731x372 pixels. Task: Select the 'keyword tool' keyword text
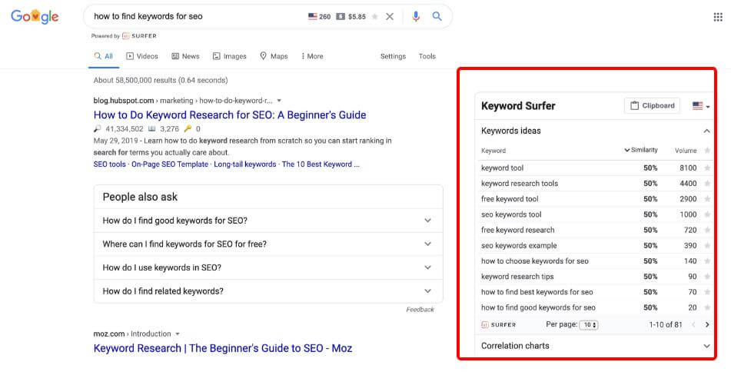pyautogui.click(x=502, y=168)
